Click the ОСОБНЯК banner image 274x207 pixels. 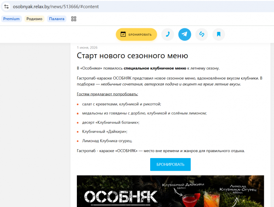coord(170,191)
